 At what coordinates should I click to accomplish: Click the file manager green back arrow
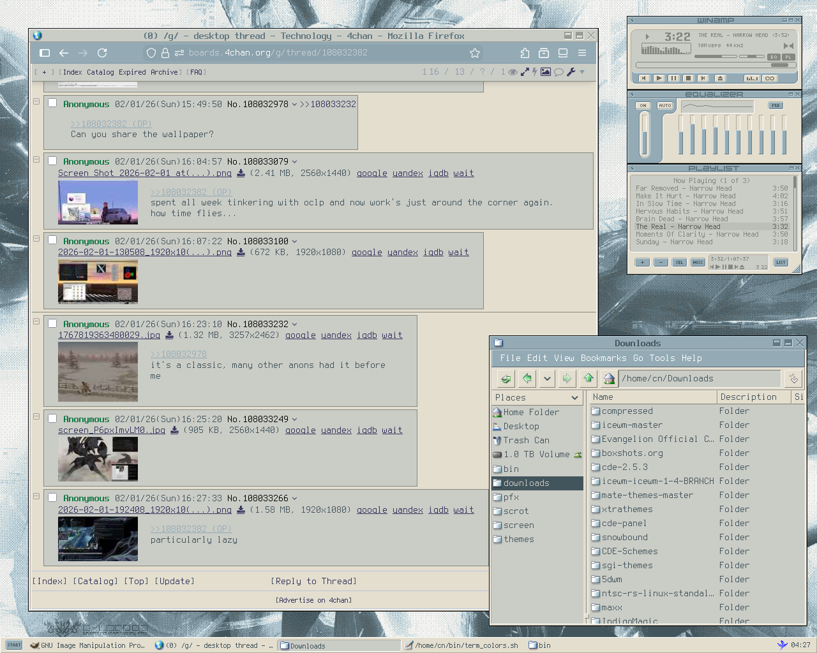(x=527, y=379)
